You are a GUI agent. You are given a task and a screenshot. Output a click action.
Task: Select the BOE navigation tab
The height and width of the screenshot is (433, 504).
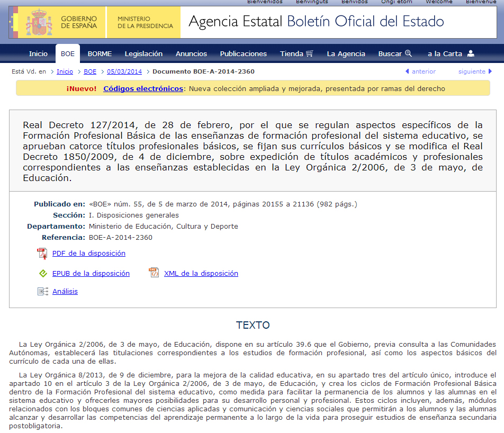(x=68, y=53)
